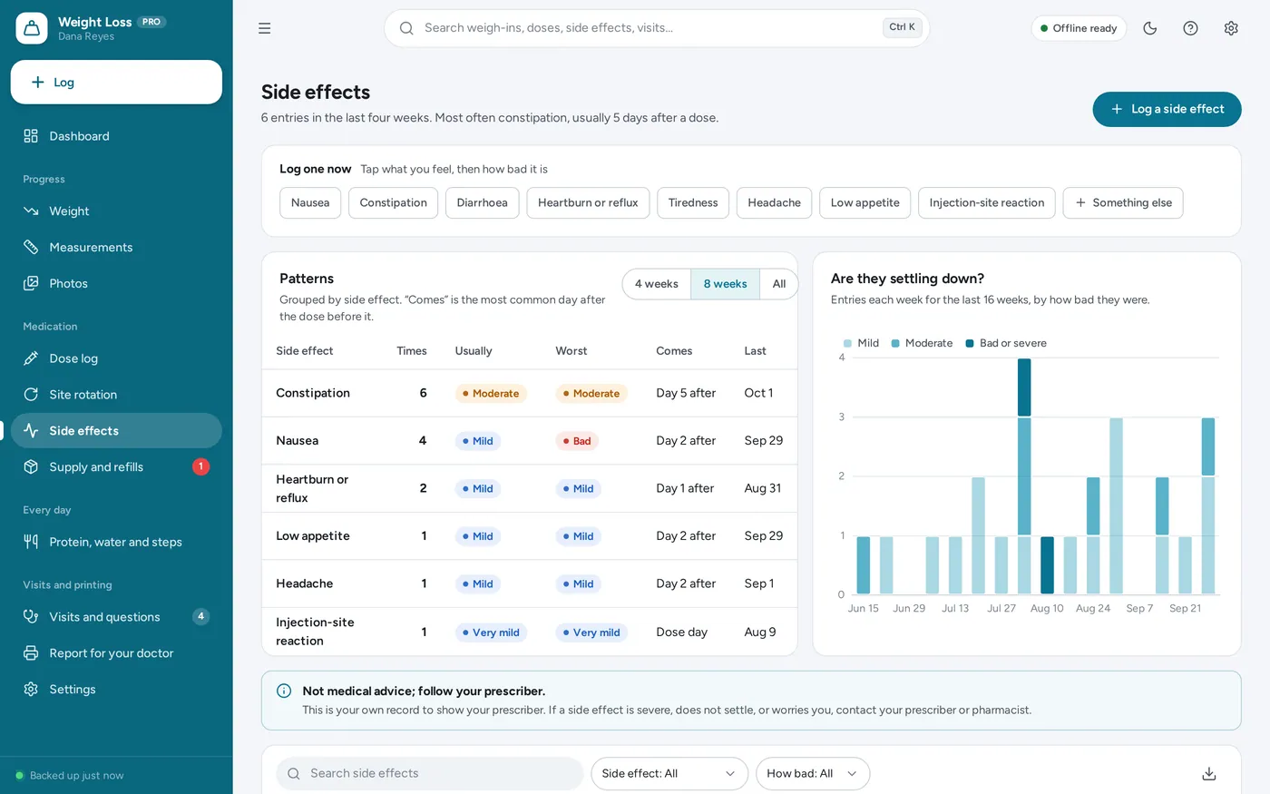The height and width of the screenshot is (794, 1270).
Task: Open Protein, water and steps
Action: coord(116,542)
